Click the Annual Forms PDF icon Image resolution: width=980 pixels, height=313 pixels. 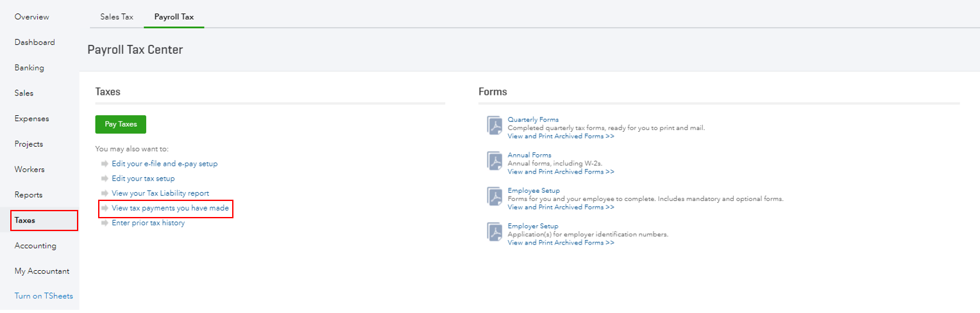[495, 163]
